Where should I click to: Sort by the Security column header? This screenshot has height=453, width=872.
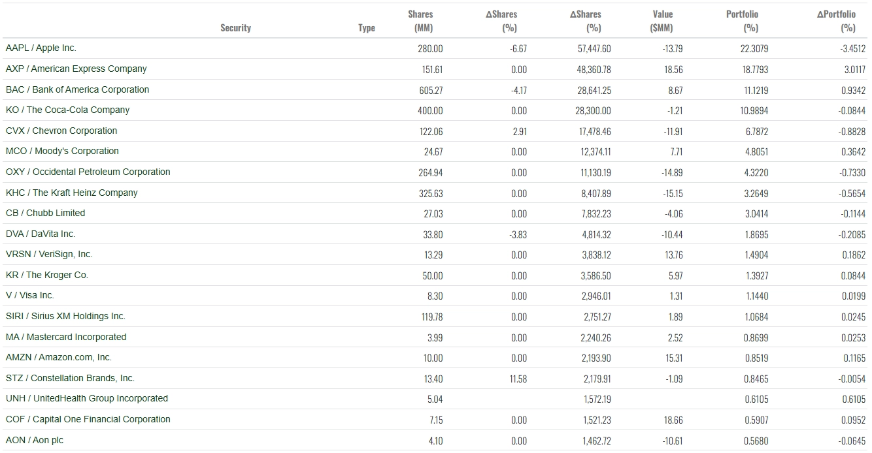[x=235, y=28]
